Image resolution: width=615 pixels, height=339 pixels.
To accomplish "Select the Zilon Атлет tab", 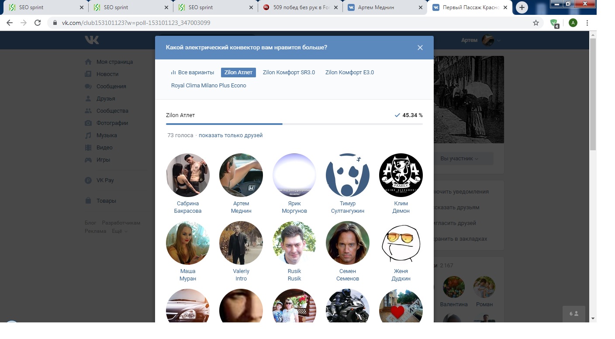I will (238, 73).
